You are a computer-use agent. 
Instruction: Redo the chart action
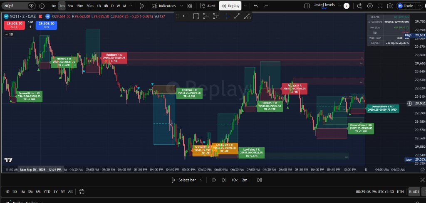pyautogui.click(x=266, y=6)
